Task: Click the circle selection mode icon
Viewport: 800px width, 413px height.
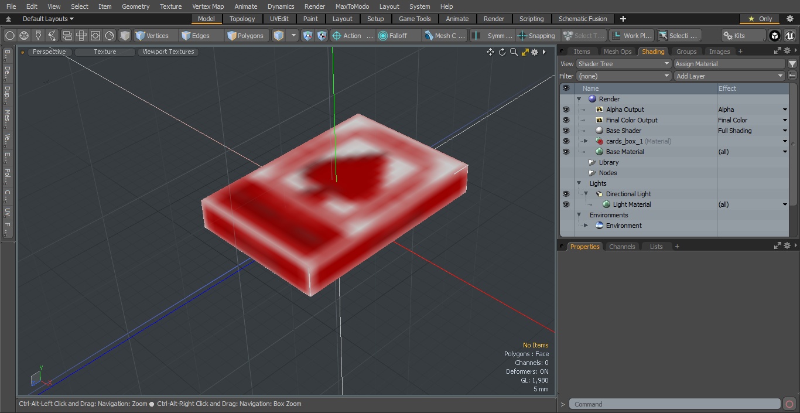Action: (9, 36)
